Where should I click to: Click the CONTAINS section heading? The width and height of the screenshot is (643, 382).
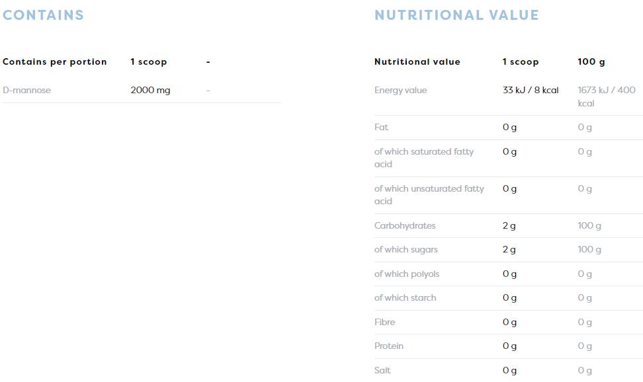point(43,15)
